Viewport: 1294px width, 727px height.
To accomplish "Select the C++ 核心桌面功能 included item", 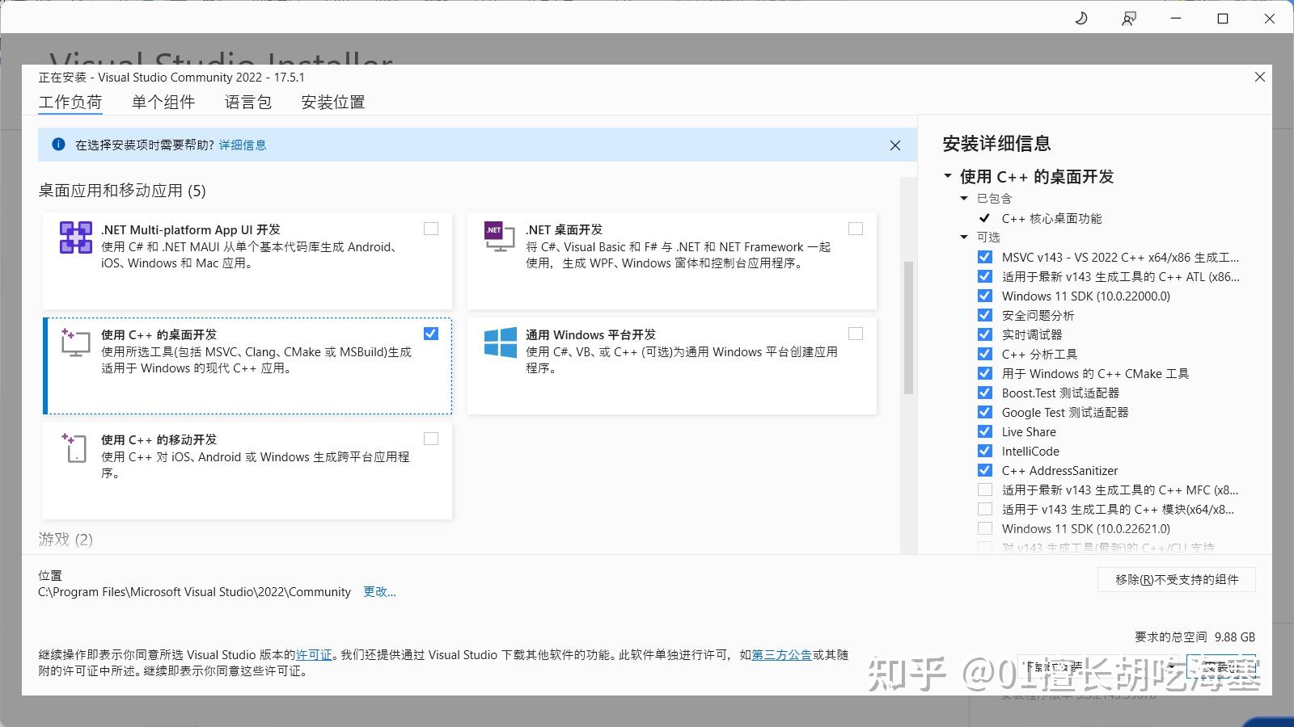I will pos(1051,218).
